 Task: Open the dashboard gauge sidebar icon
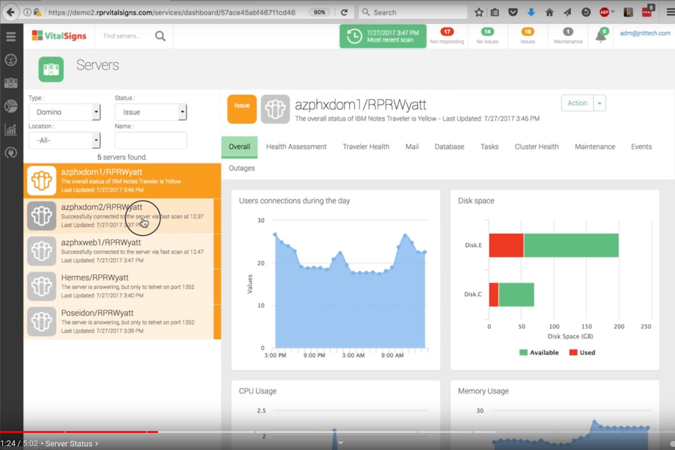[11, 60]
